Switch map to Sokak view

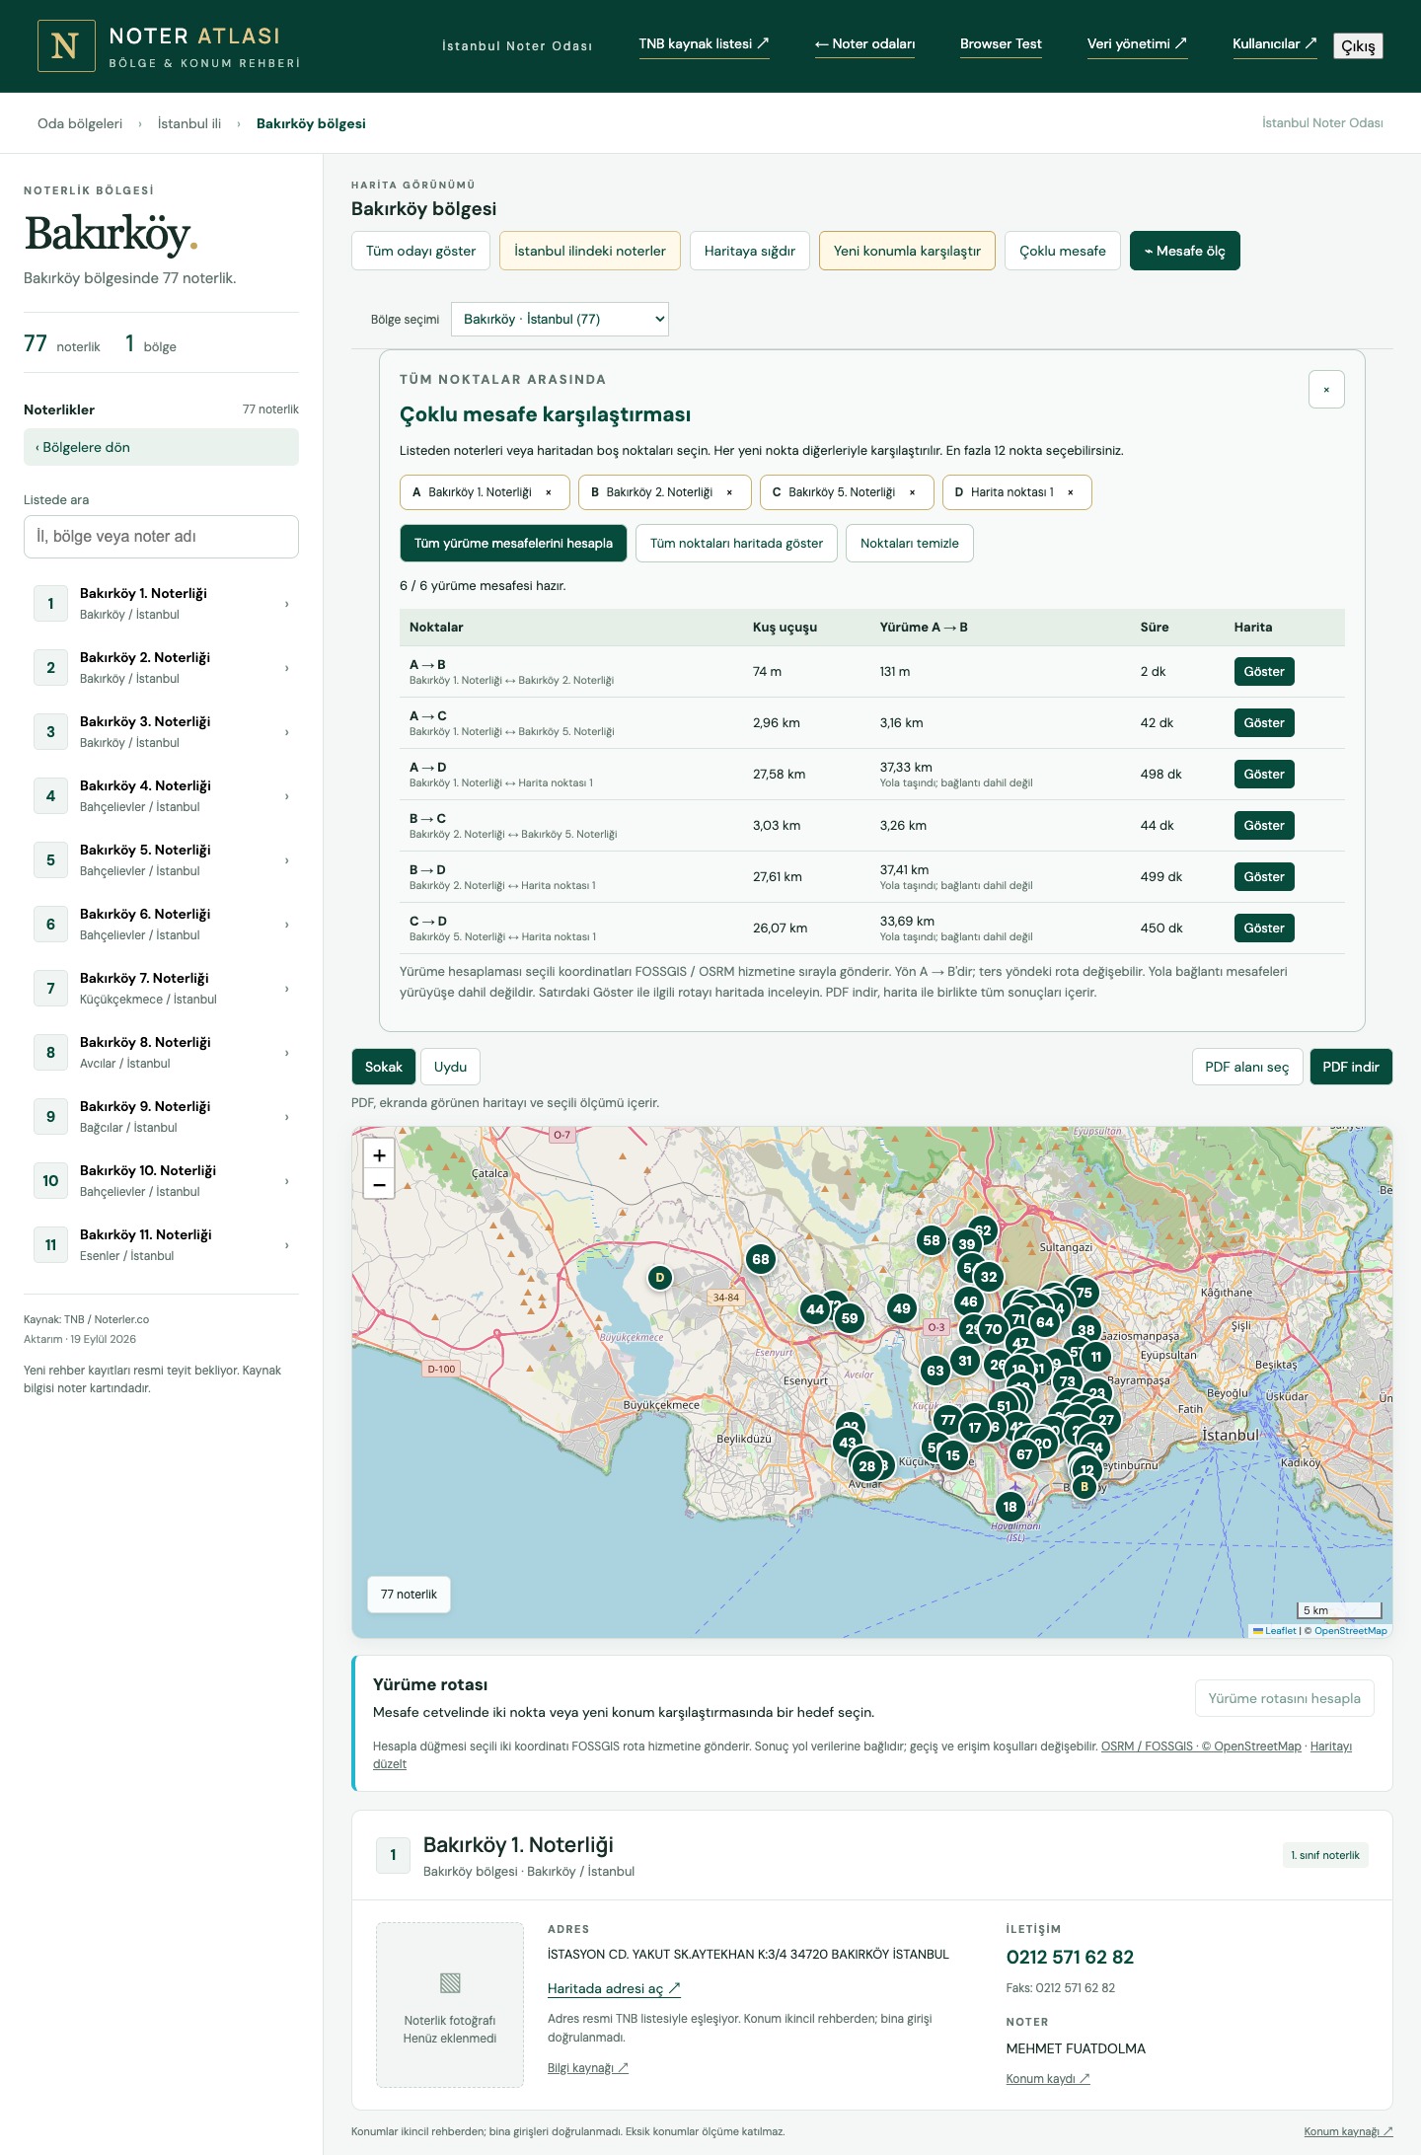point(384,1067)
